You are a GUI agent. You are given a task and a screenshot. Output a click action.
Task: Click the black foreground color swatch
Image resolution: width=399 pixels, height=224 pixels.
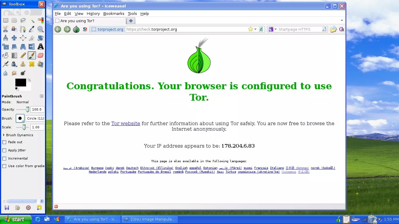click(21, 83)
